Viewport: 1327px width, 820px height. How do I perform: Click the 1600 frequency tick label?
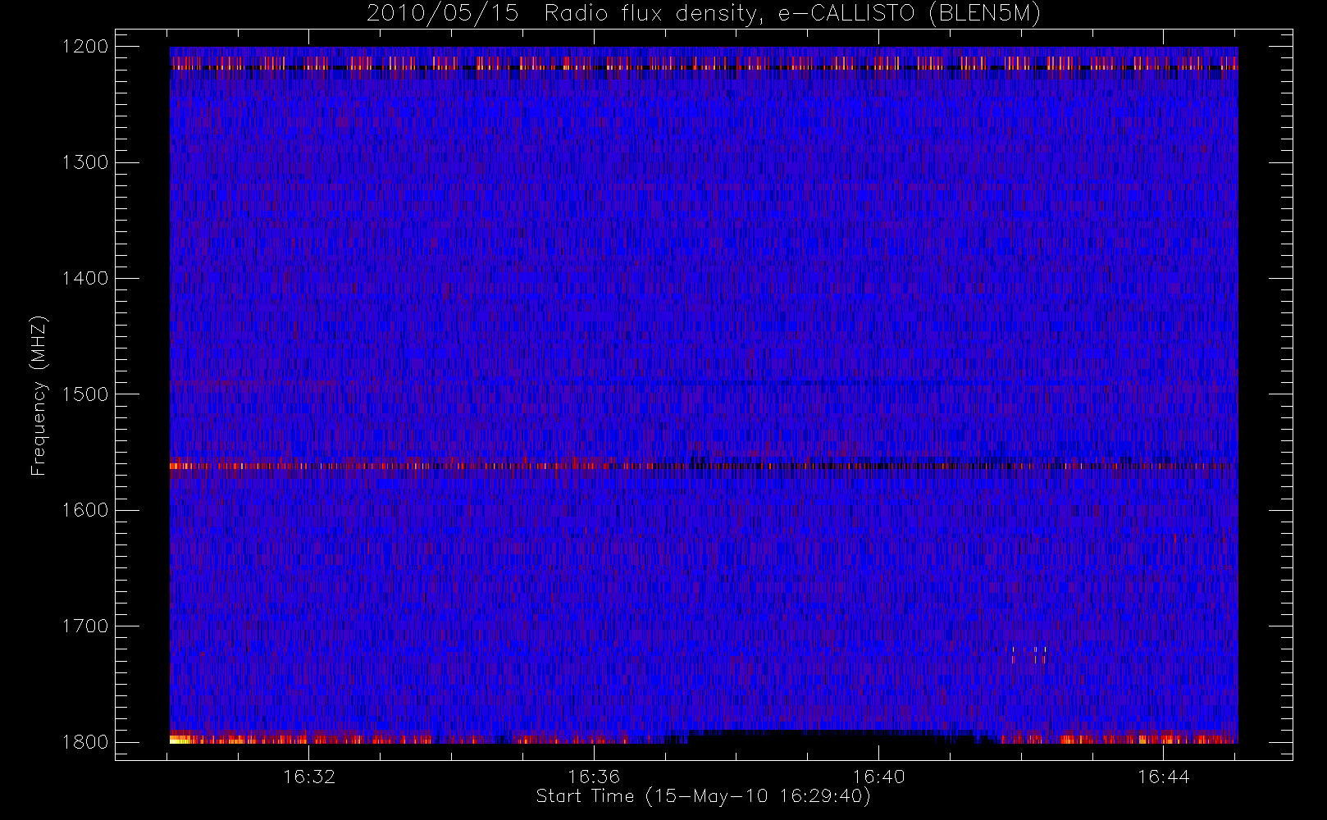coord(85,510)
